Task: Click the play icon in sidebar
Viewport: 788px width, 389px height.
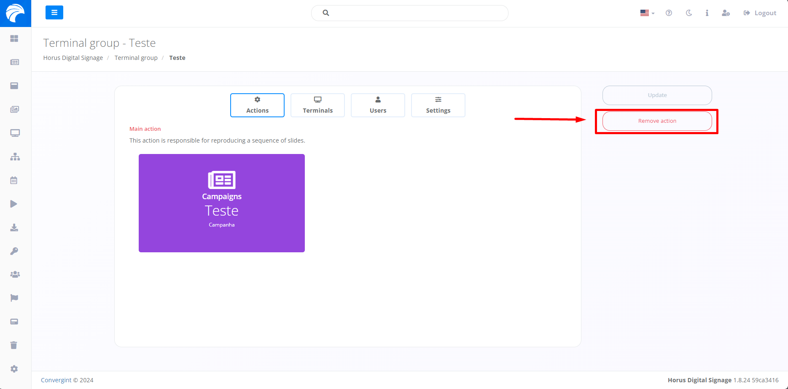Action: click(x=14, y=204)
